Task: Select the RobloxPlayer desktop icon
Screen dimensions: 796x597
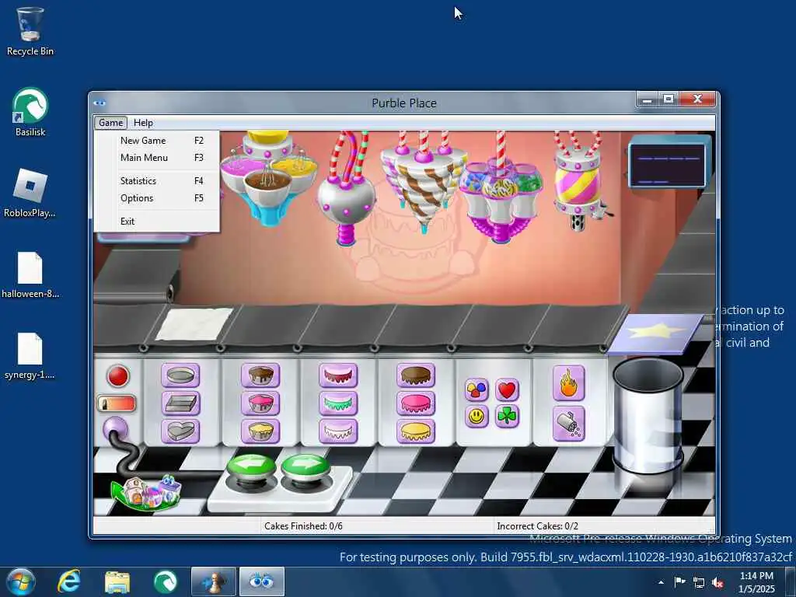Action: coord(30,194)
